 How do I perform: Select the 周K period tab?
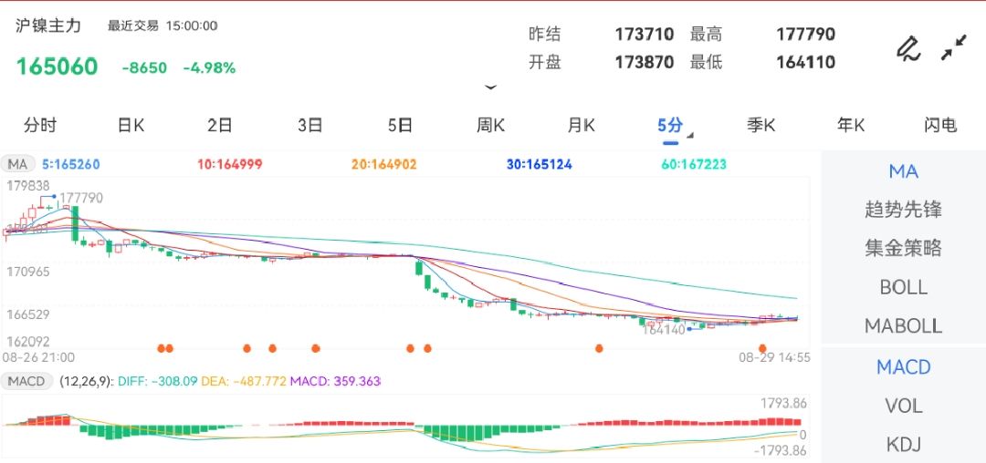490,126
